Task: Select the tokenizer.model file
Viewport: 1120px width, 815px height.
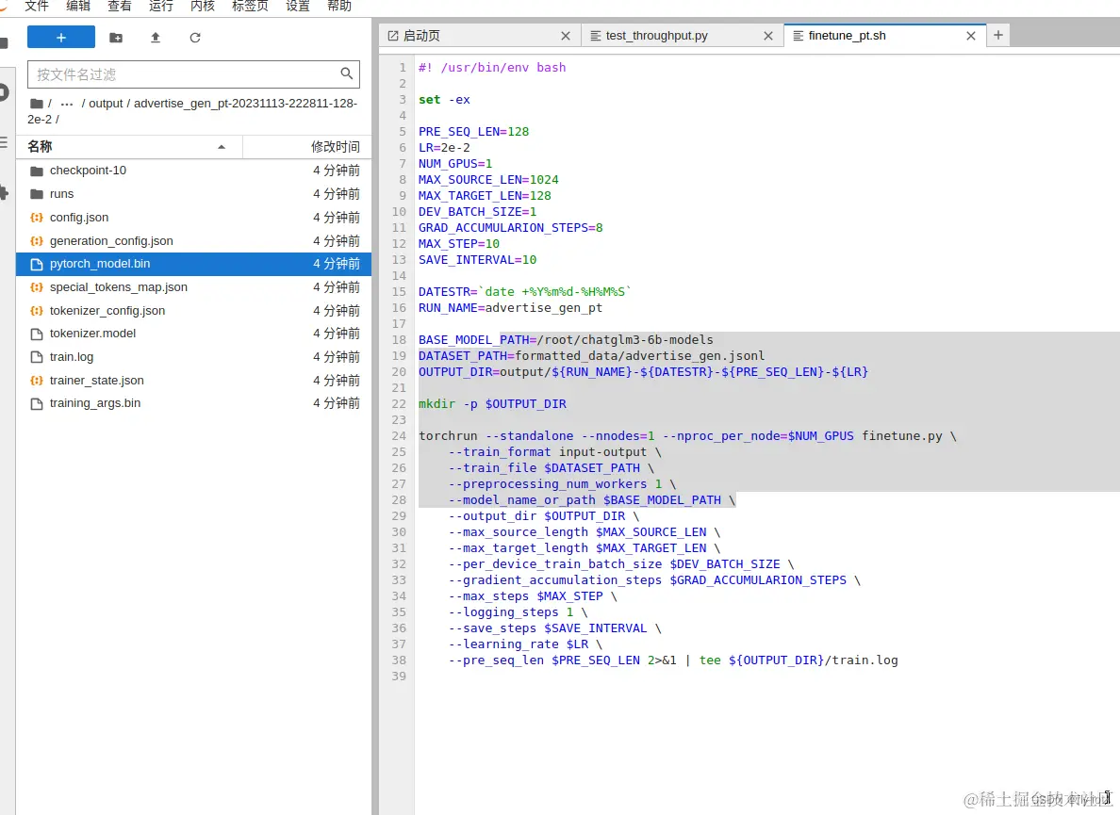Action: pyautogui.click(x=193, y=334)
